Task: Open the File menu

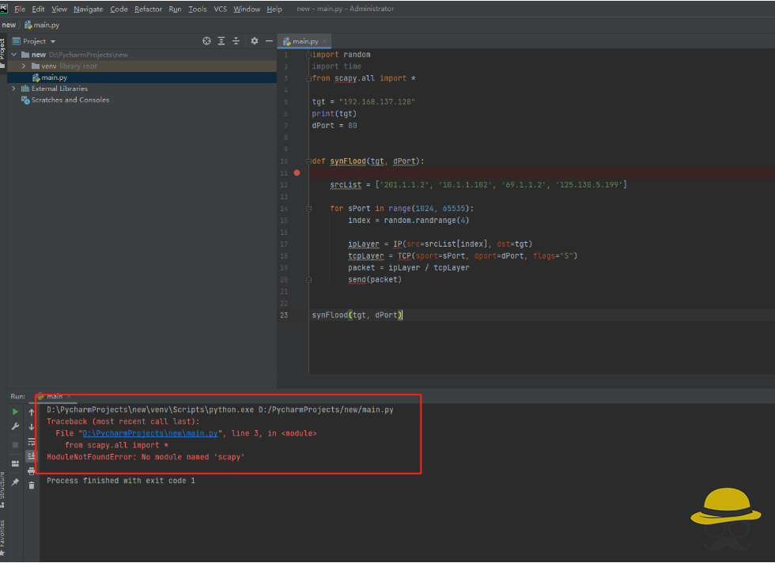Action: point(20,9)
